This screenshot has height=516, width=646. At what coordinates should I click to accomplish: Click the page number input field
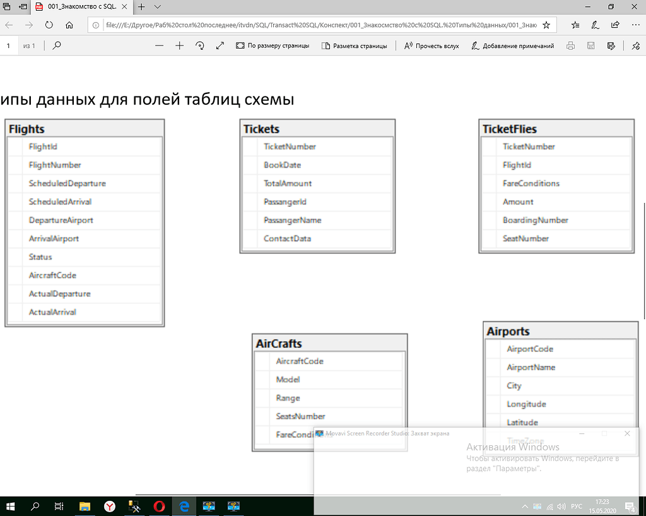pos(9,46)
